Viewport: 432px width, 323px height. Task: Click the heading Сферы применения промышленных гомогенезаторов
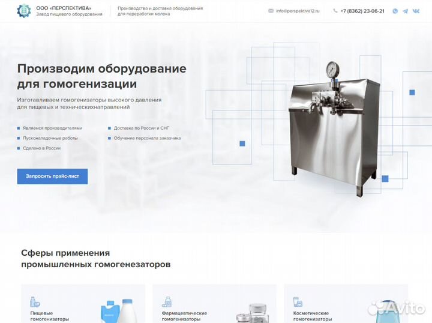coord(95,259)
